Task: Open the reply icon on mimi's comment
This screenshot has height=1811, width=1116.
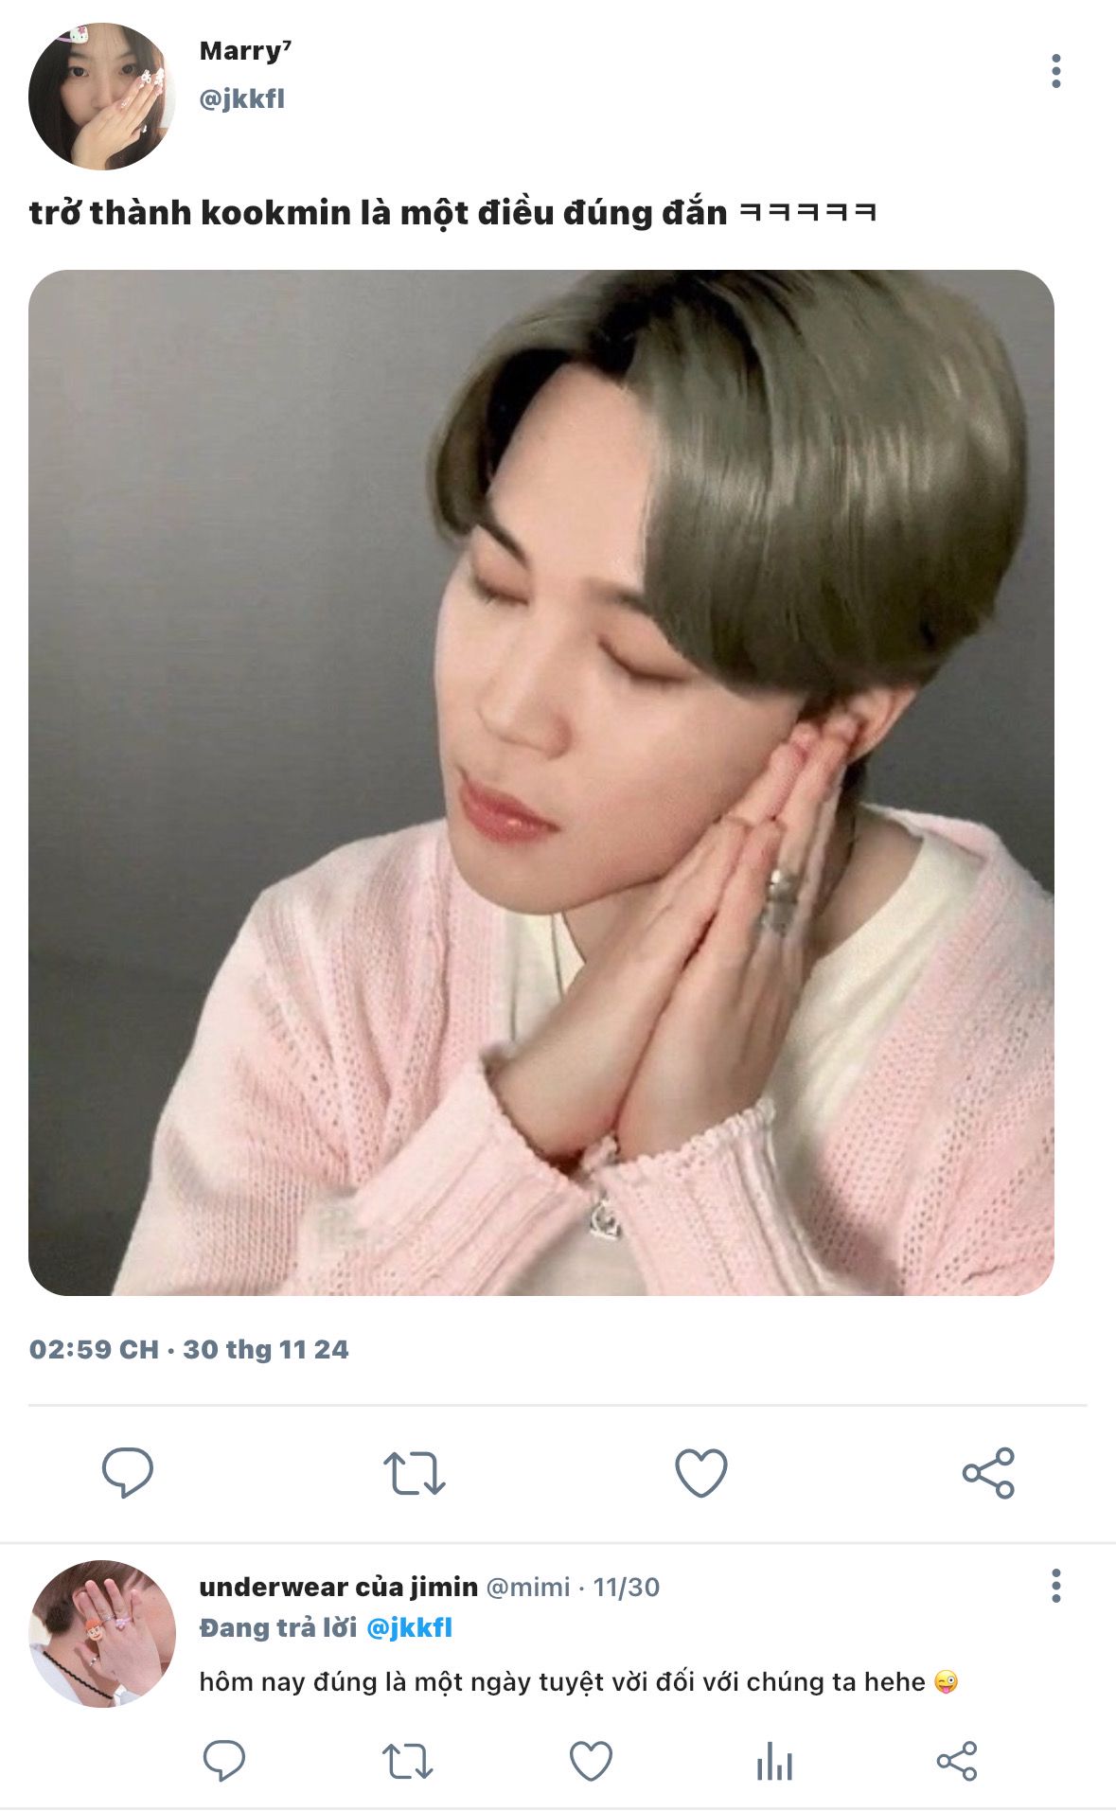Action: coord(224,1761)
